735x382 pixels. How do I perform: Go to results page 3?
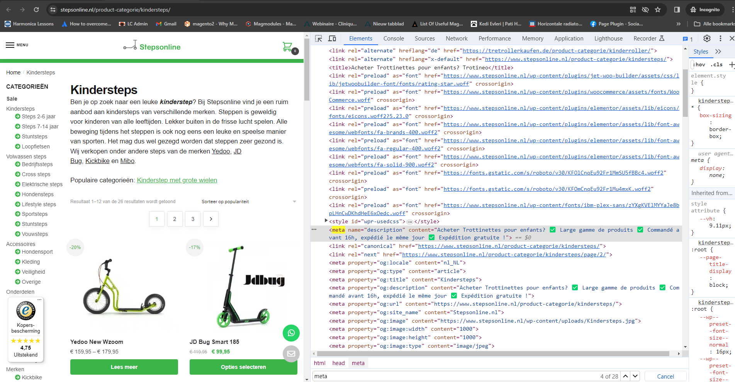click(x=193, y=219)
